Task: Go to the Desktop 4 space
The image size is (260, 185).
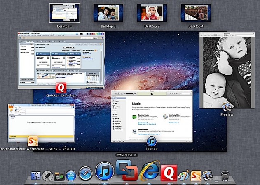Action: 196,13
